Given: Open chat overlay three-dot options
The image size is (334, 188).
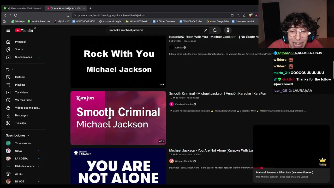Looking at the screenshot, I should coord(306,92).
